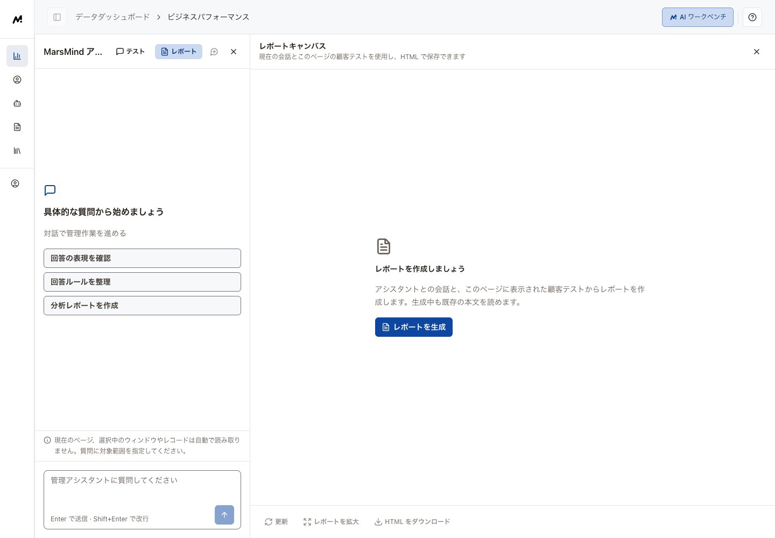Send the message with the arrow button
Viewport: 775px width, 538px height.
click(x=224, y=515)
